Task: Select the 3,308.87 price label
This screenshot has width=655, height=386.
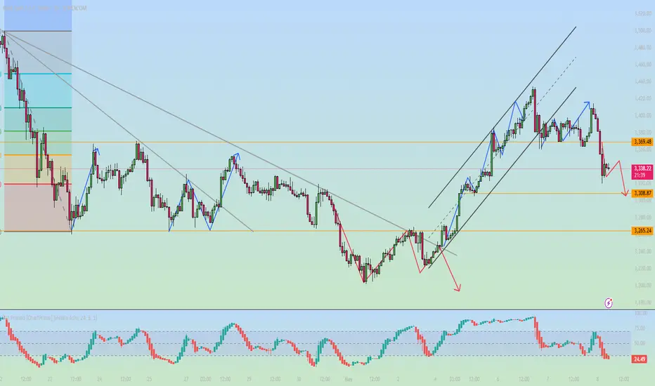Action: pos(642,193)
